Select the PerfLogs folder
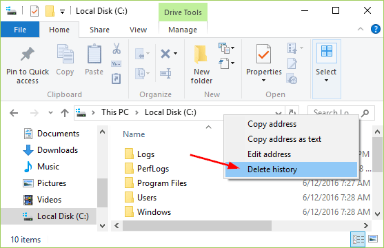 (x=153, y=169)
